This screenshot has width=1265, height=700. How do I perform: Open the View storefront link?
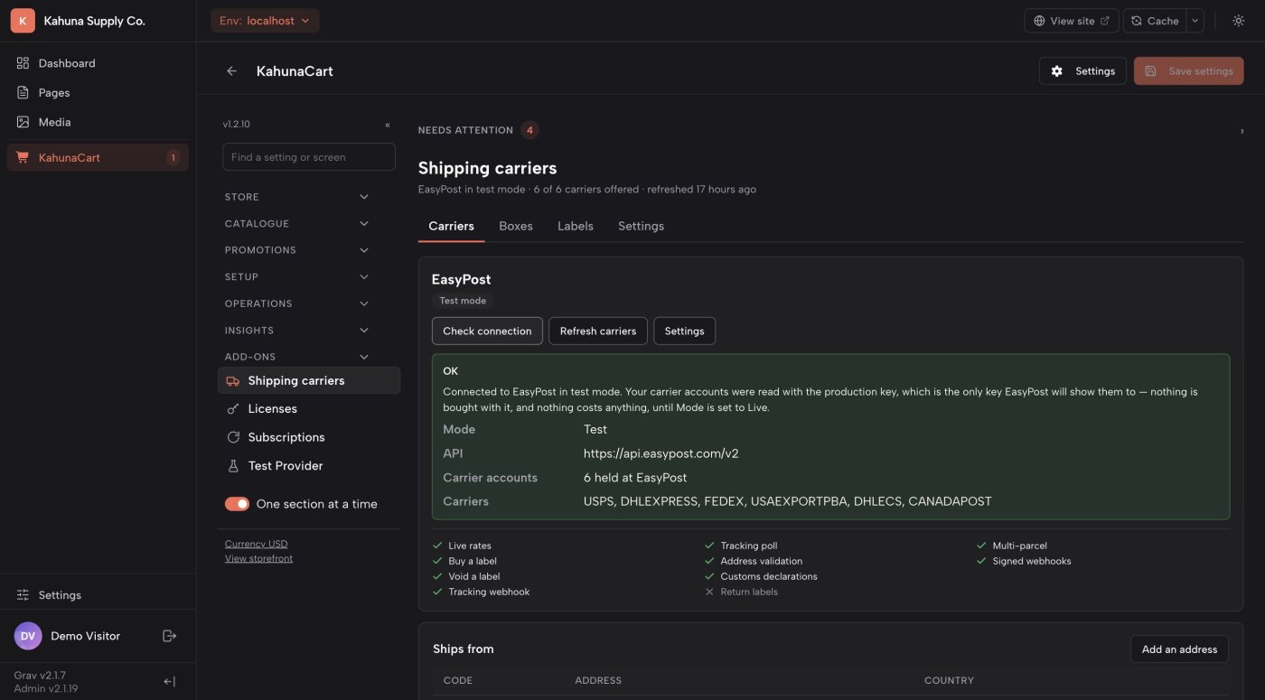coord(258,558)
